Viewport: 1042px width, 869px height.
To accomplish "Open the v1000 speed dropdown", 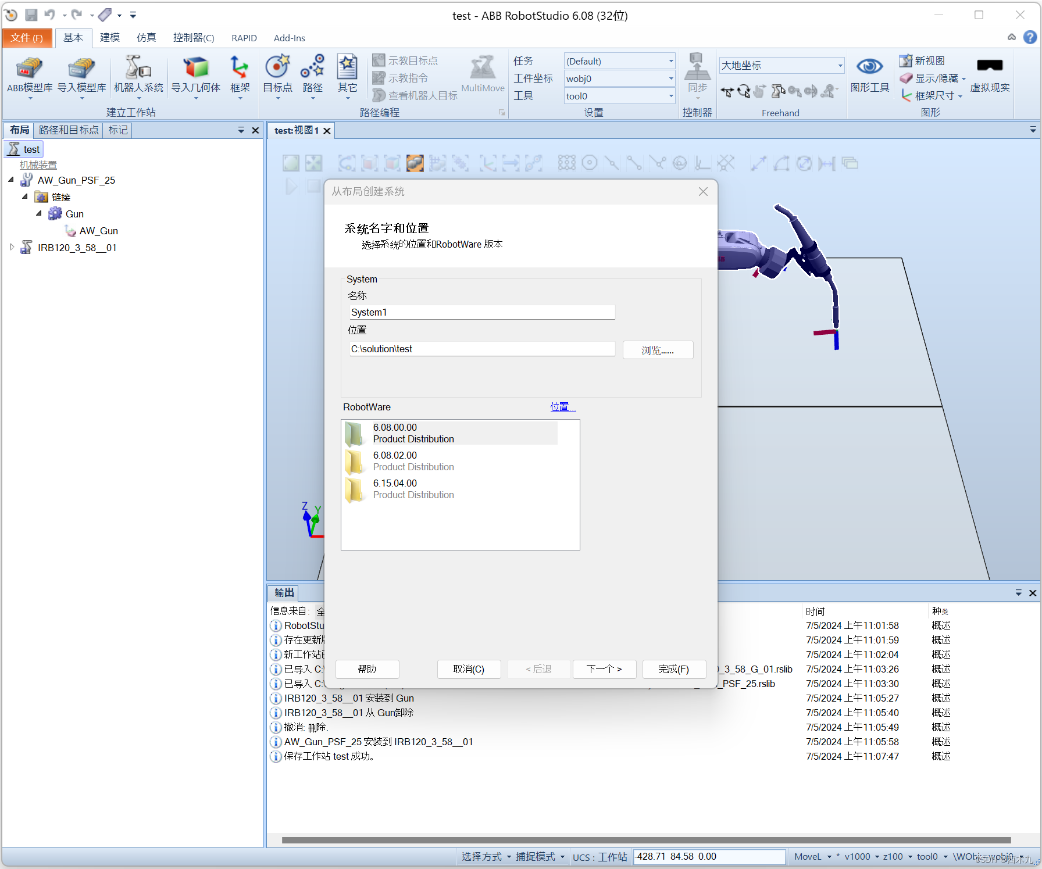I will click(x=862, y=856).
